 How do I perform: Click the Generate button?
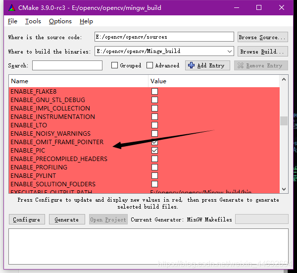pyautogui.click(x=67, y=219)
